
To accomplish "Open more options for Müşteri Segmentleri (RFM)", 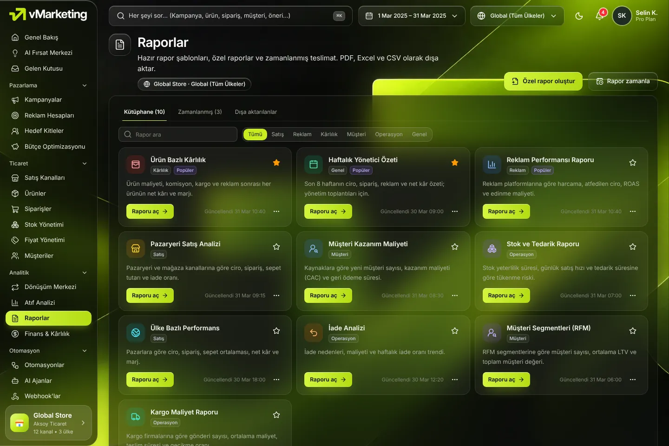I will coord(633,380).
